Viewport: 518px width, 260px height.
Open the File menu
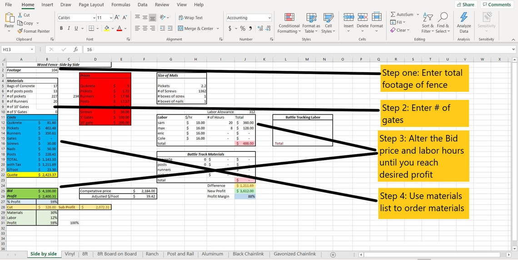coord(9,5)
